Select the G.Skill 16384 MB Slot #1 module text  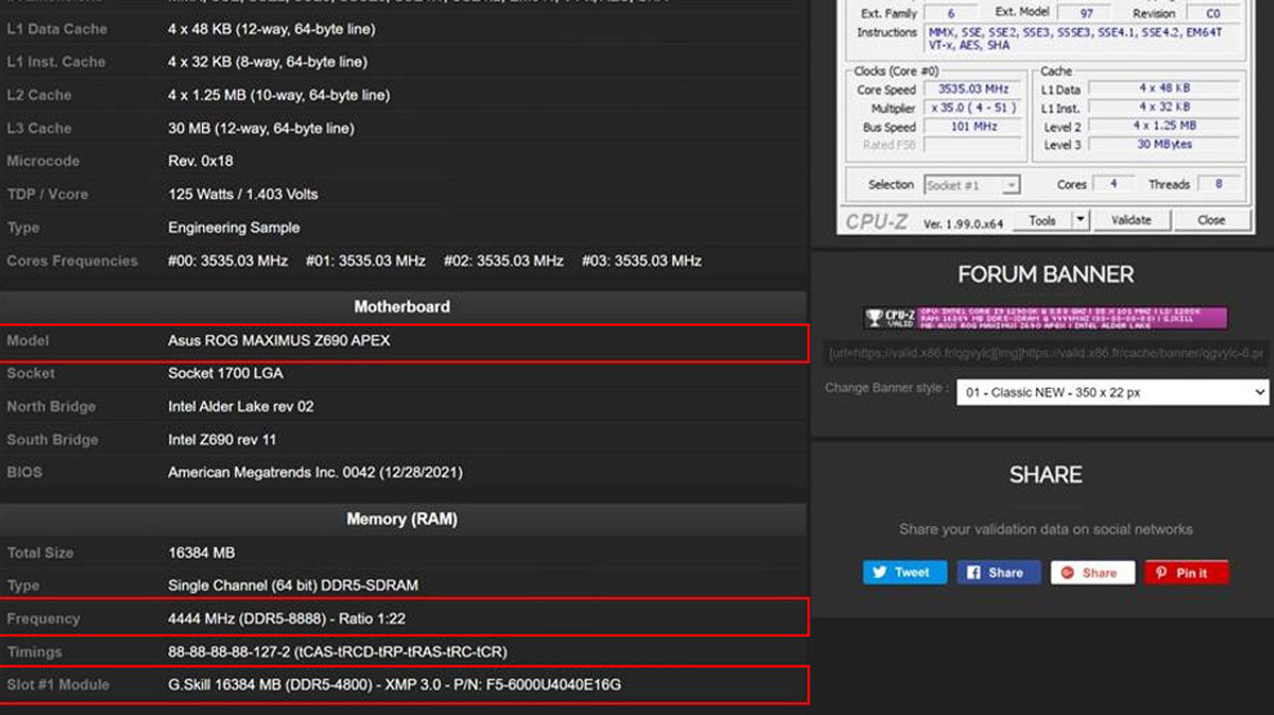tap(394, 684)
